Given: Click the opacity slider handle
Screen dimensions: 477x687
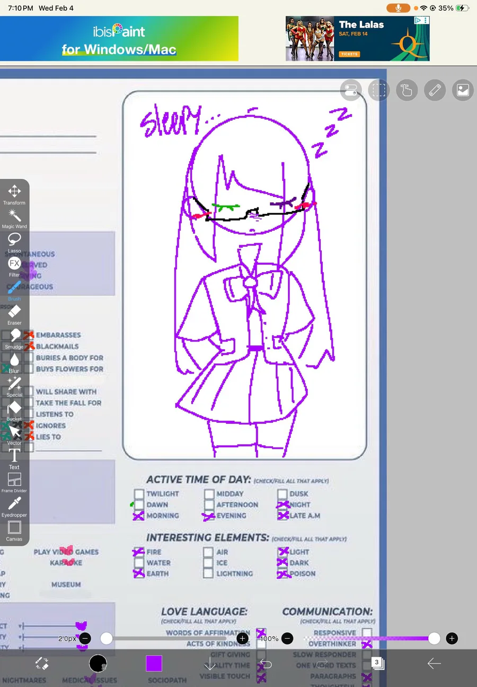Looking at the screenshot, I should point(434,638).
